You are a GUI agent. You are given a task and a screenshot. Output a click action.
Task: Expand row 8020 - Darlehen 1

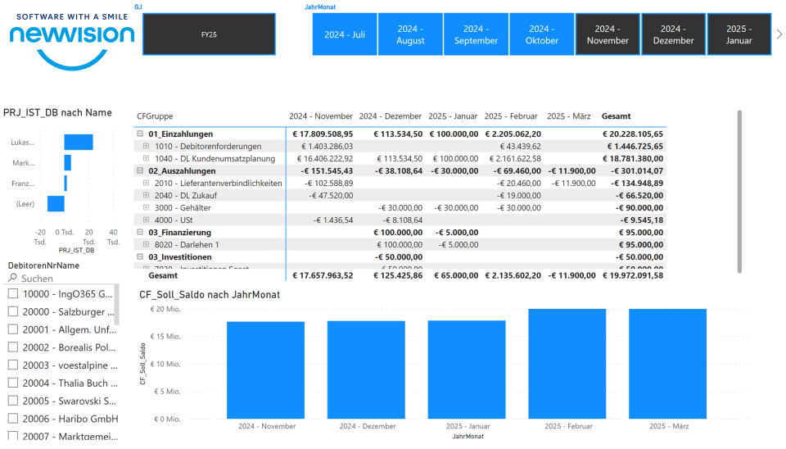pos(147,245)
